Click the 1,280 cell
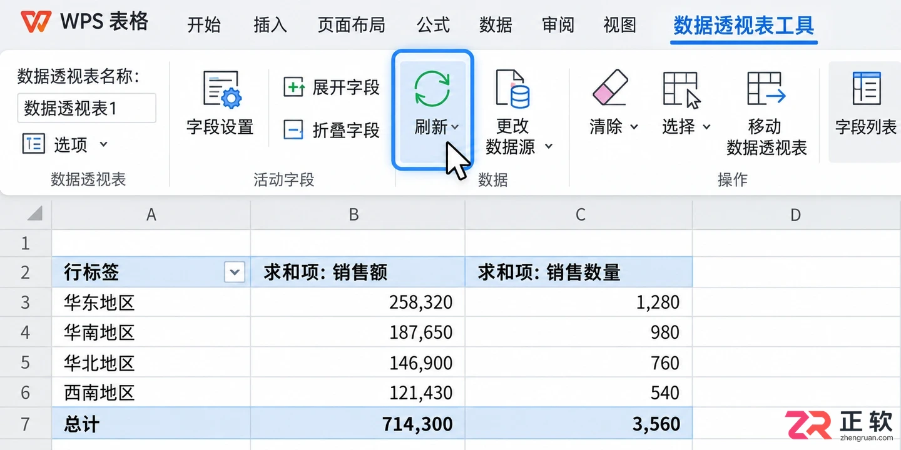The width and height of the screenshot is (901, 450). (579, 302)
